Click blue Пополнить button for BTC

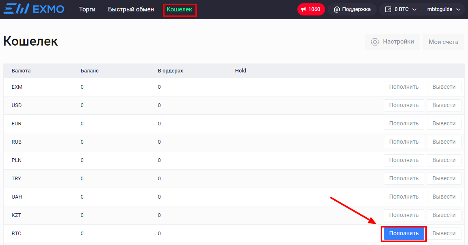pos(404,234)
